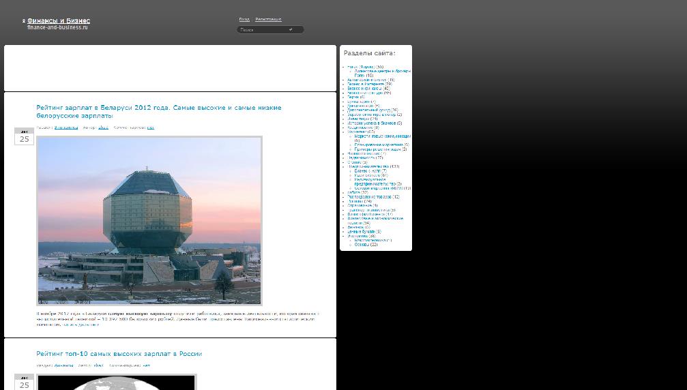Open Бизнес в Интернете sidebar category
The width and height of the screenshot is (687, 390).
click(x=366, y=84)
